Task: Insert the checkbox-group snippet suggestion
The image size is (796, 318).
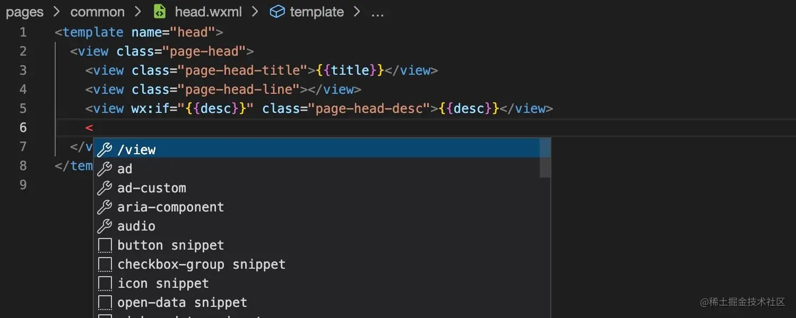Action: 322,264
